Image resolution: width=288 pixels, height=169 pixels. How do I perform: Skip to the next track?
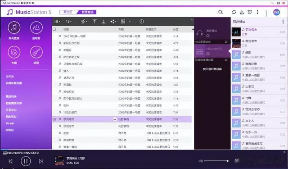click(x=41, y=161)
